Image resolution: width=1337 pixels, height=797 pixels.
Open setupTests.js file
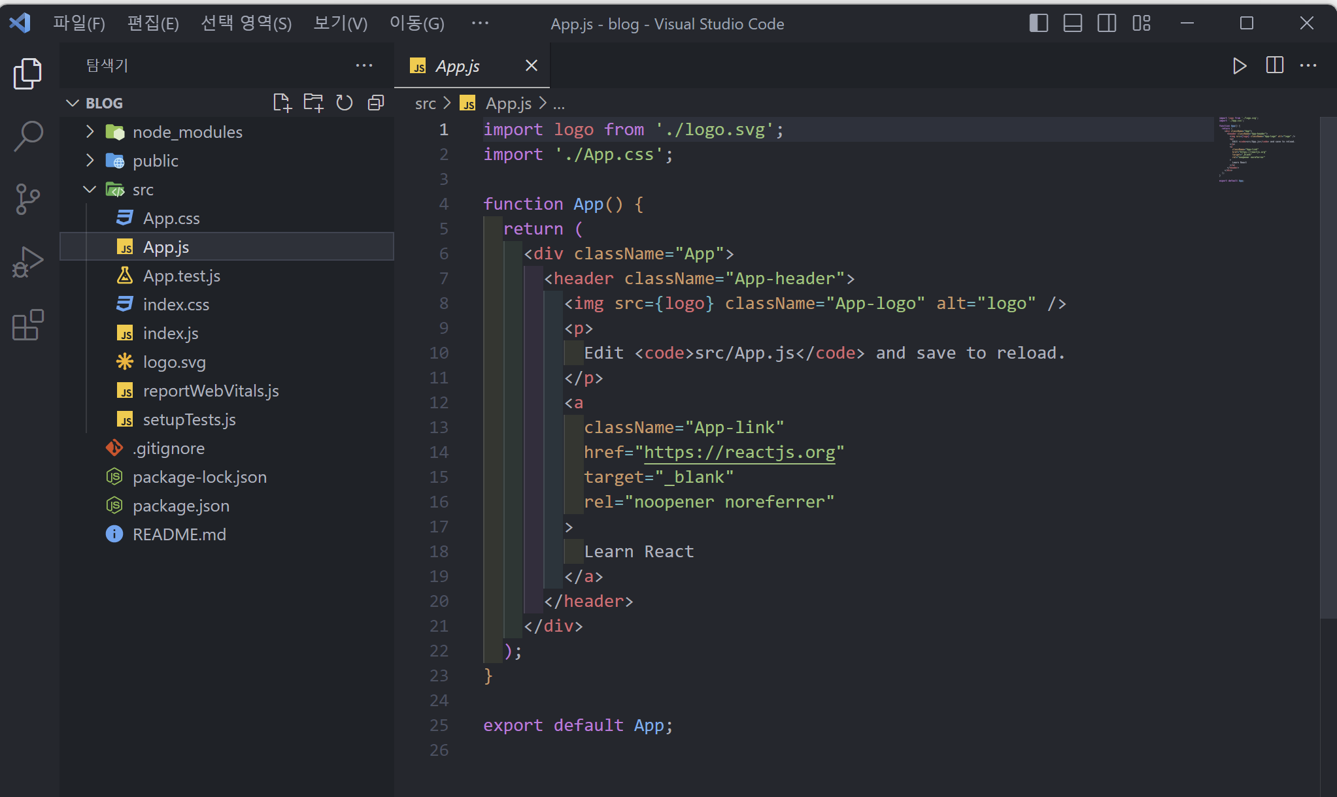226,419
